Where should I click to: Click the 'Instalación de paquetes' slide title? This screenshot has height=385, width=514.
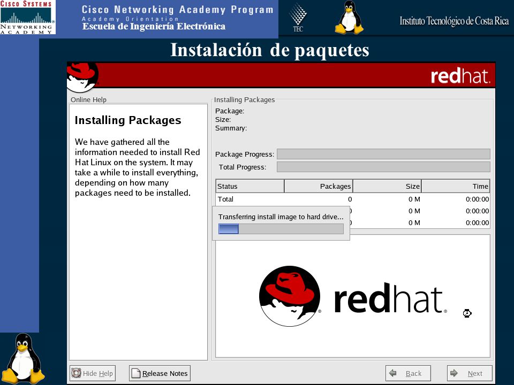pyautogui.click(x=270, y=50)
